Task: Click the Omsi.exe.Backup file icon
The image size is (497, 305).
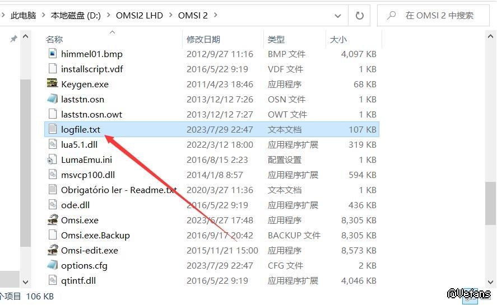Action: coord(52,235)
